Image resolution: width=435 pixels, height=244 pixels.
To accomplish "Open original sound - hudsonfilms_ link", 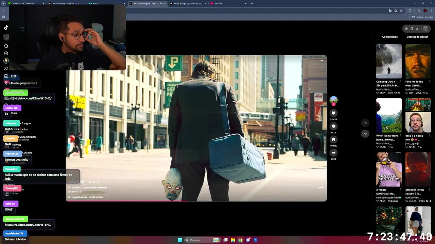I will point(86,197).
